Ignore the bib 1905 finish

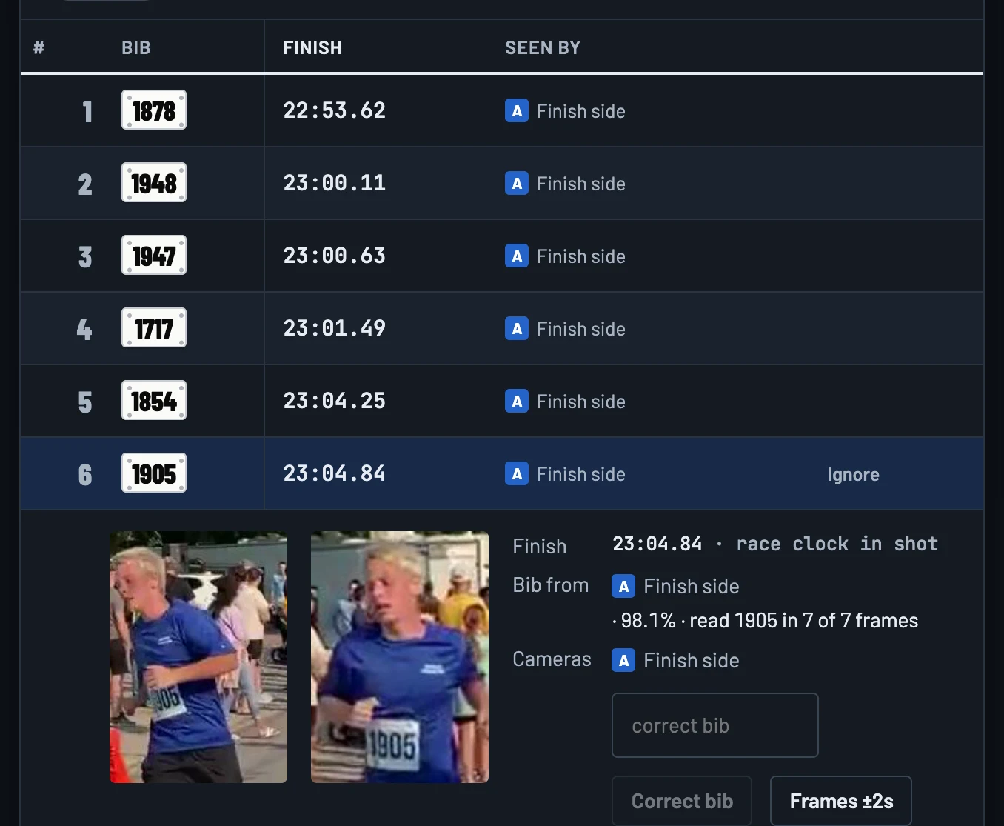click(853, 474)
